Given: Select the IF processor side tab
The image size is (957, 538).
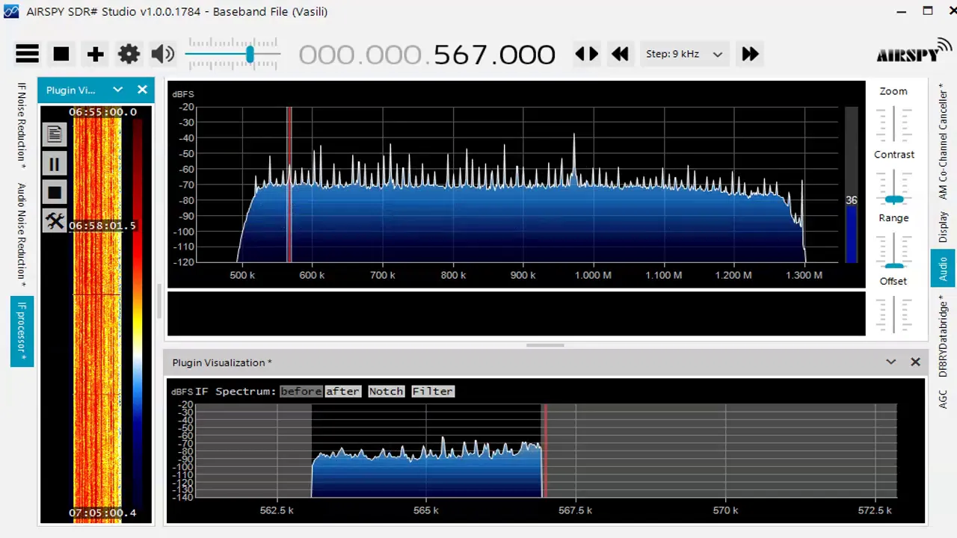Looking at the screenshot, I should 22,332.
